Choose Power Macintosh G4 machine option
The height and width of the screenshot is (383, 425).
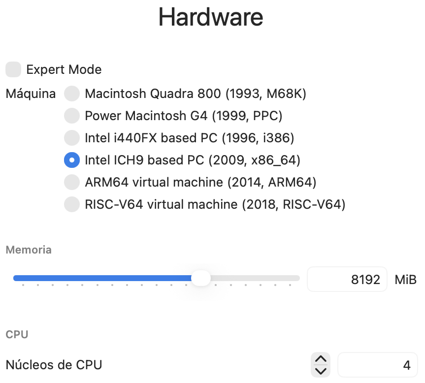pyautogui.click(x=72, y=116)
